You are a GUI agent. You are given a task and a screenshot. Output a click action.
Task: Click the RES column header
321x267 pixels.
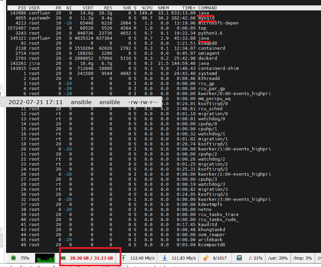pos(108,8)
